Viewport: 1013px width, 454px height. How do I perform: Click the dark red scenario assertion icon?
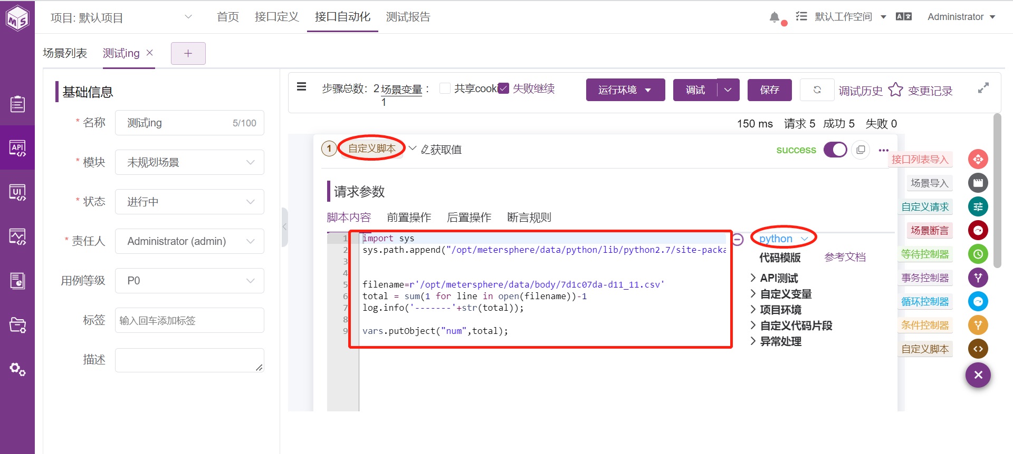978,230
